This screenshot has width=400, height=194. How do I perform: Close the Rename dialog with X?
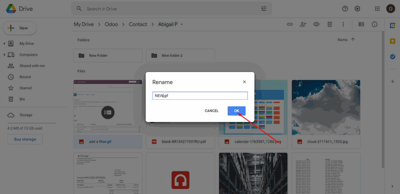(x=244, y=82)
